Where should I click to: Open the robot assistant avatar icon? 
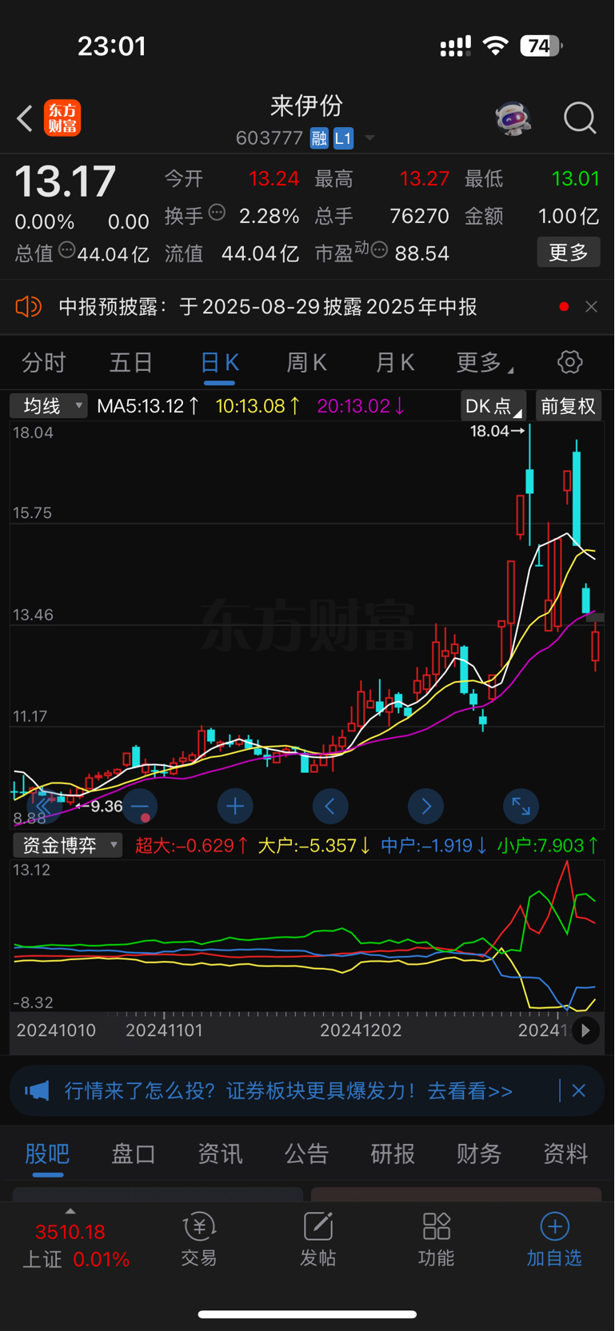513,118
